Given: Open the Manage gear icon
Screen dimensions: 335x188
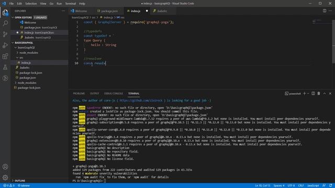Looking at the screenshot, I should pos(5,178).
